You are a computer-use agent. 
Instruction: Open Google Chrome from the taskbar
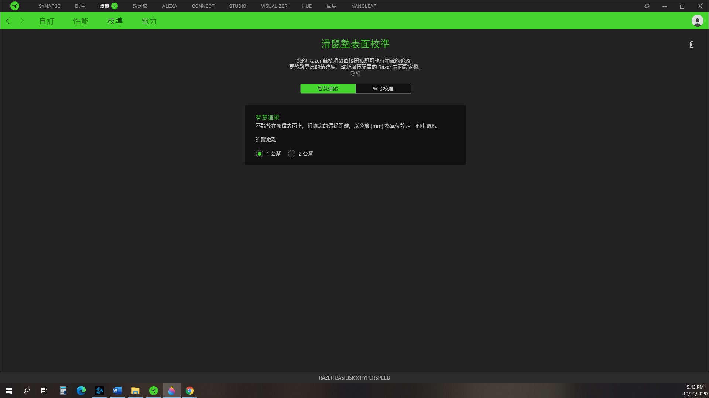[190, 391]
